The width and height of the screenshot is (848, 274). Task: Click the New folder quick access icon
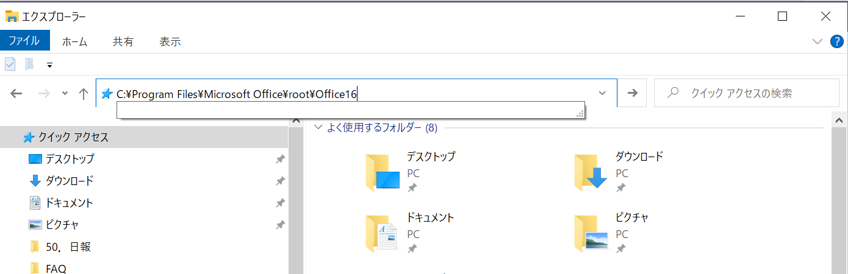(x=29, y=64)
